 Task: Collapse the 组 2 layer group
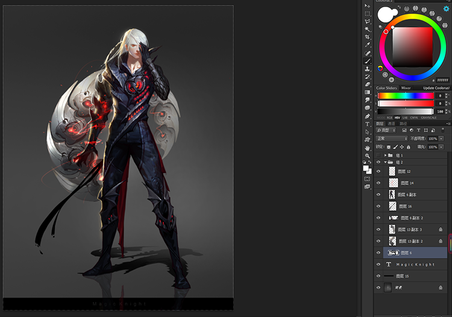click(385, 162)
